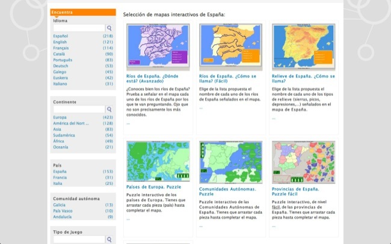The width and height of the screenshot is (391, 244).
Task: Click the search magnifier icon under Idioma
Action: point(109,28)
